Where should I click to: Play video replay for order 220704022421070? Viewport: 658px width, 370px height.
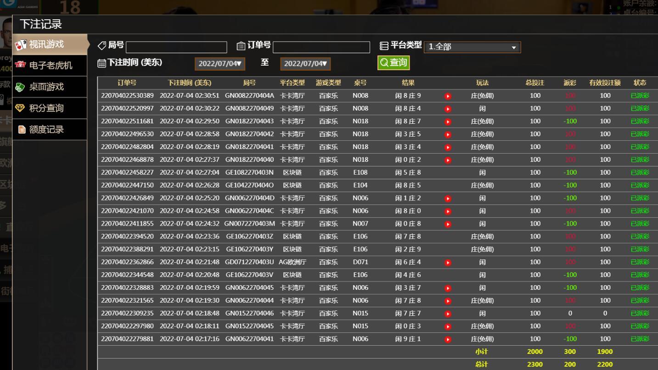pyautogui.click(x=448, y=212)
